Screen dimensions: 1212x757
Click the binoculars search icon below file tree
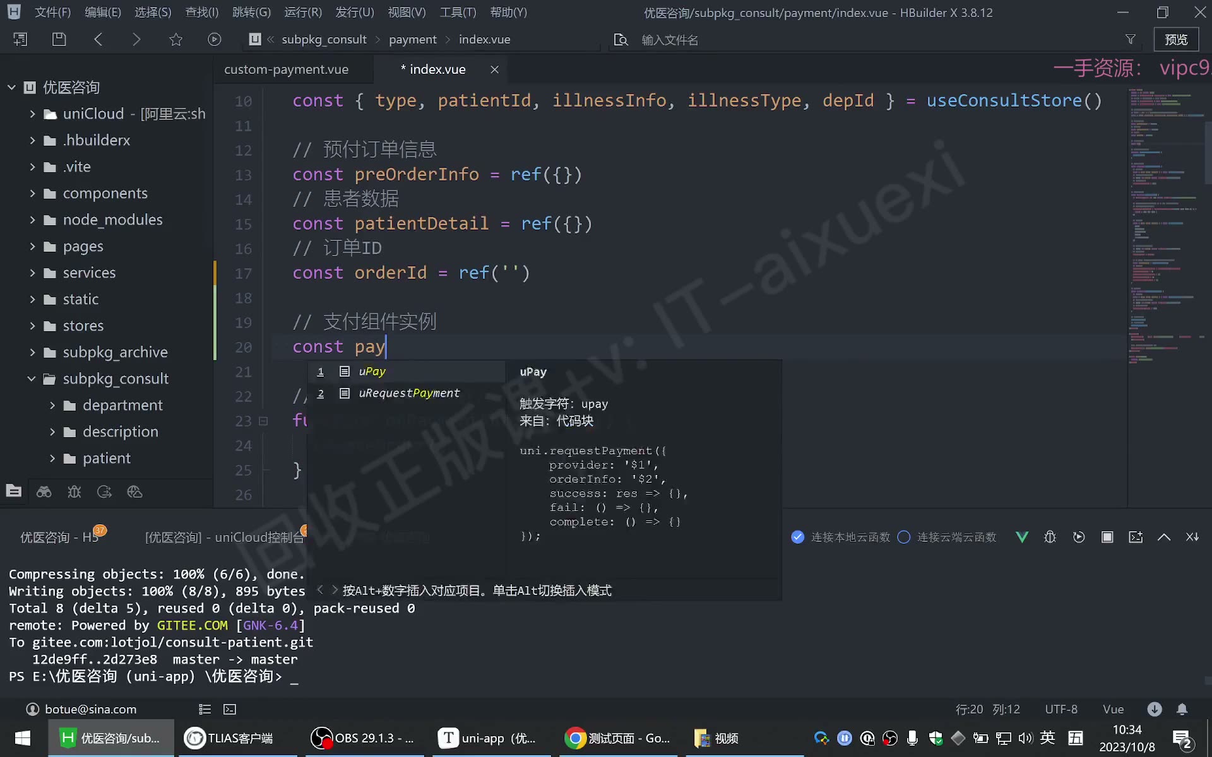point(44,492)
